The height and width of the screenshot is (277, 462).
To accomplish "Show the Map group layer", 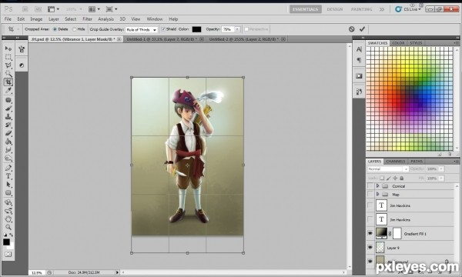I will [370, 194].
